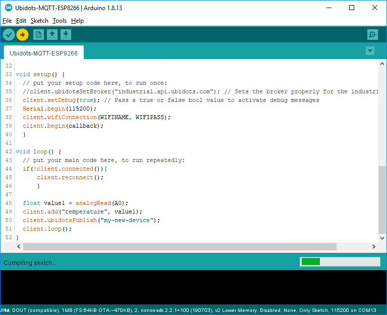Click the 'put your setup code here' comment
387x315 pixels.
click(95, 83)
